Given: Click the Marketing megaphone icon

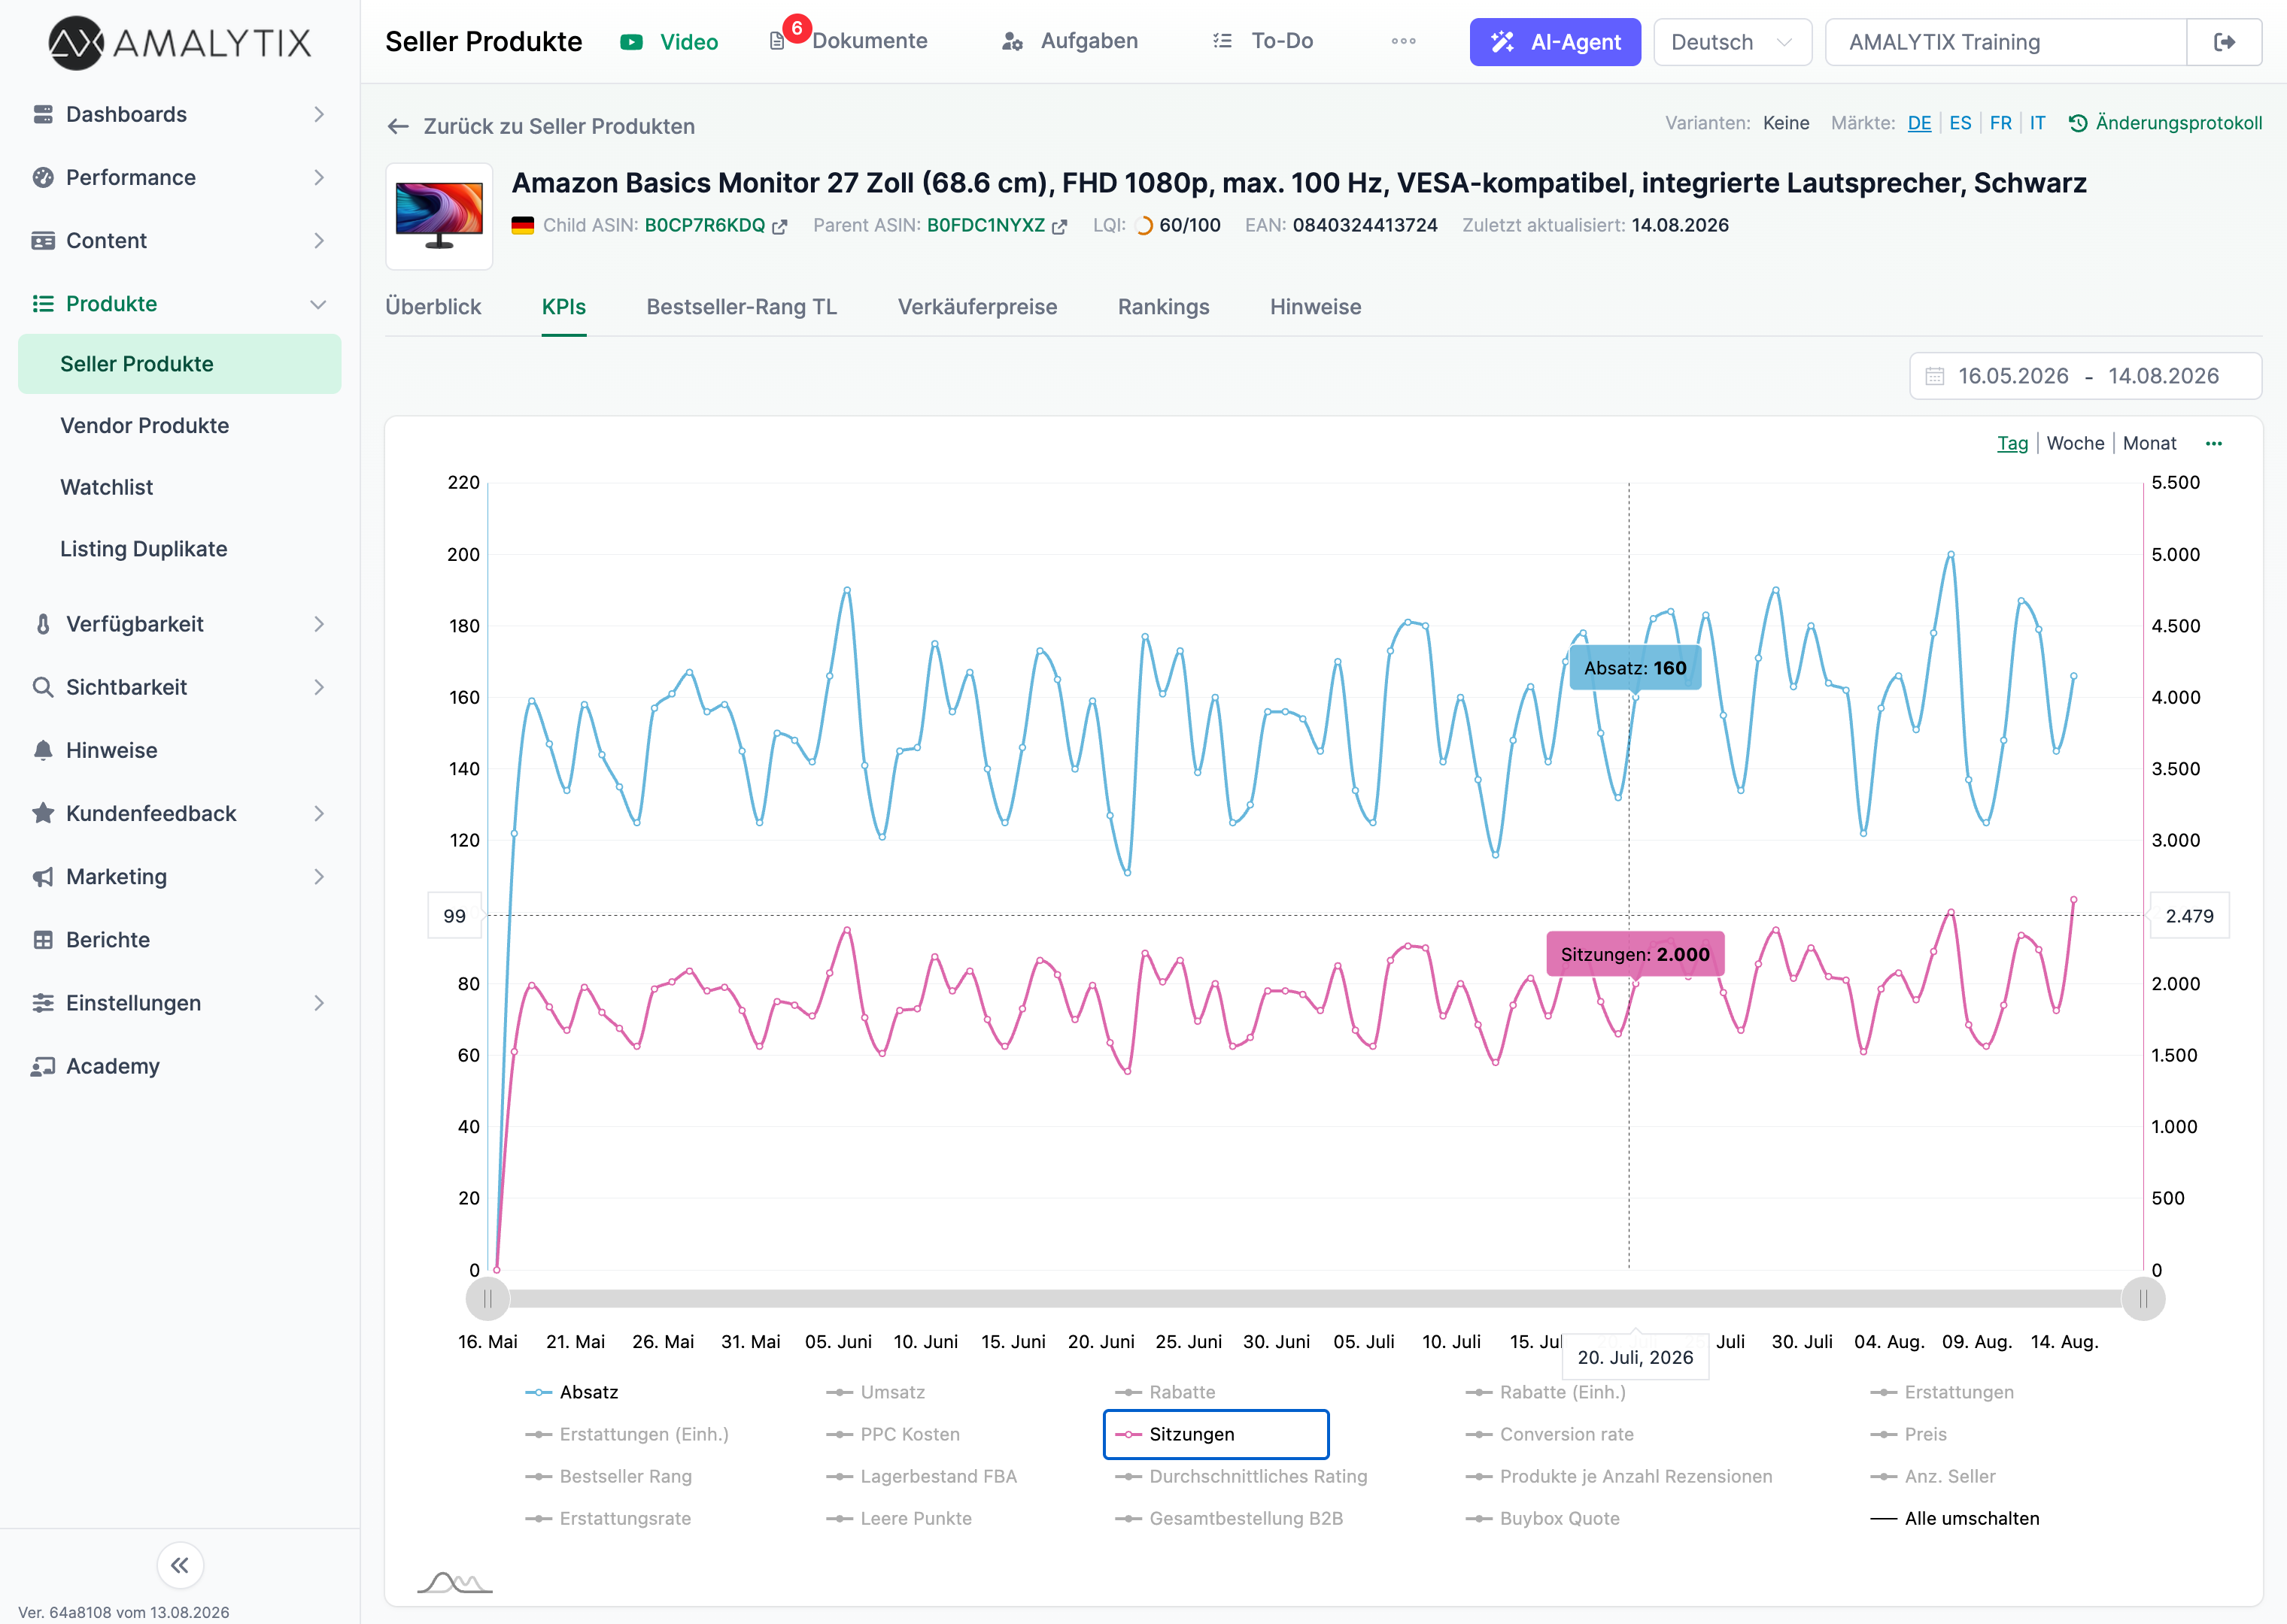Looking at the screenshot, I should pos(43,877).
